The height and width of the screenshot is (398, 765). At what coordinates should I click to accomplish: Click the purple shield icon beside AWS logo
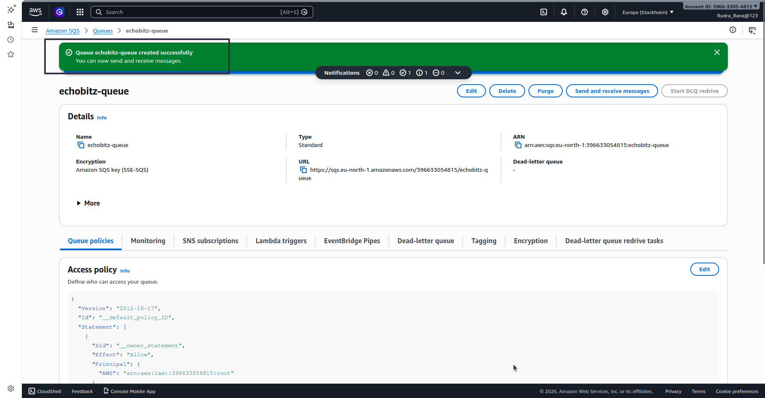59,12
